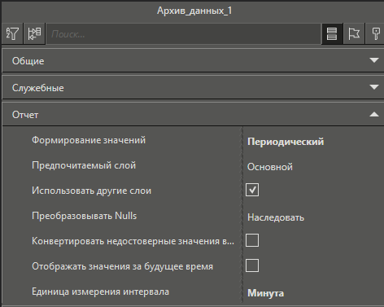384x307 pixels.
Task: Select the list view rows icon
Action: point(332,33)
